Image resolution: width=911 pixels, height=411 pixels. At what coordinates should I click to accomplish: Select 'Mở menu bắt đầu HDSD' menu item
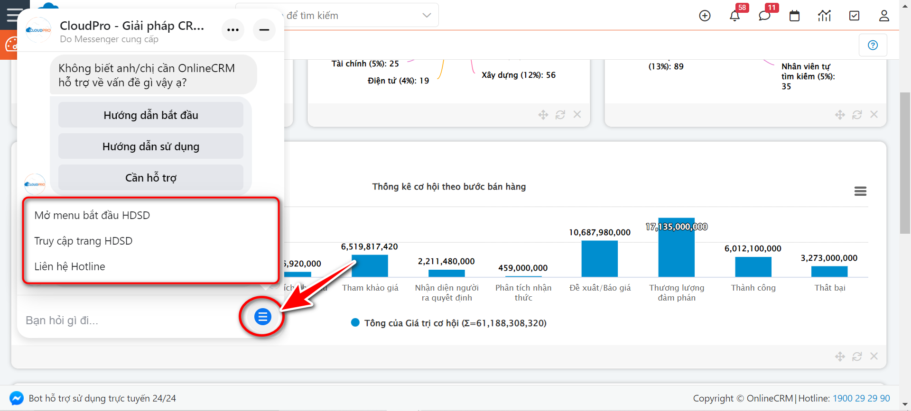point(92,215)
